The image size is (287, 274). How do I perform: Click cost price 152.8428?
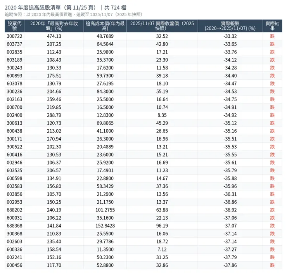(105, 225)
